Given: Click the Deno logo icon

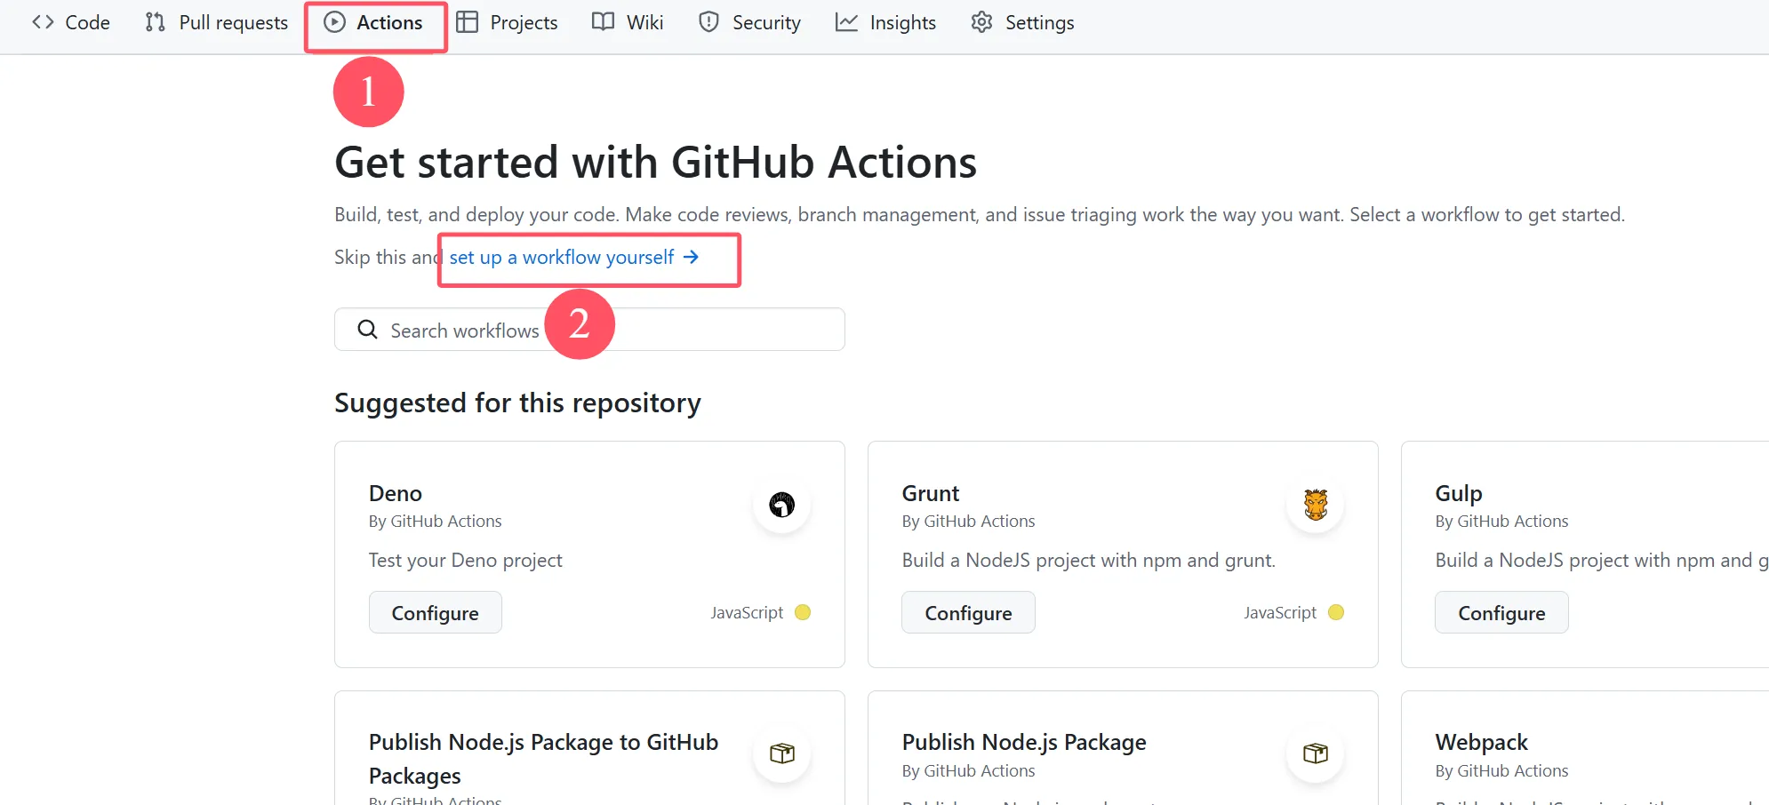Looking at the screenshot, I should coord(781,505).
